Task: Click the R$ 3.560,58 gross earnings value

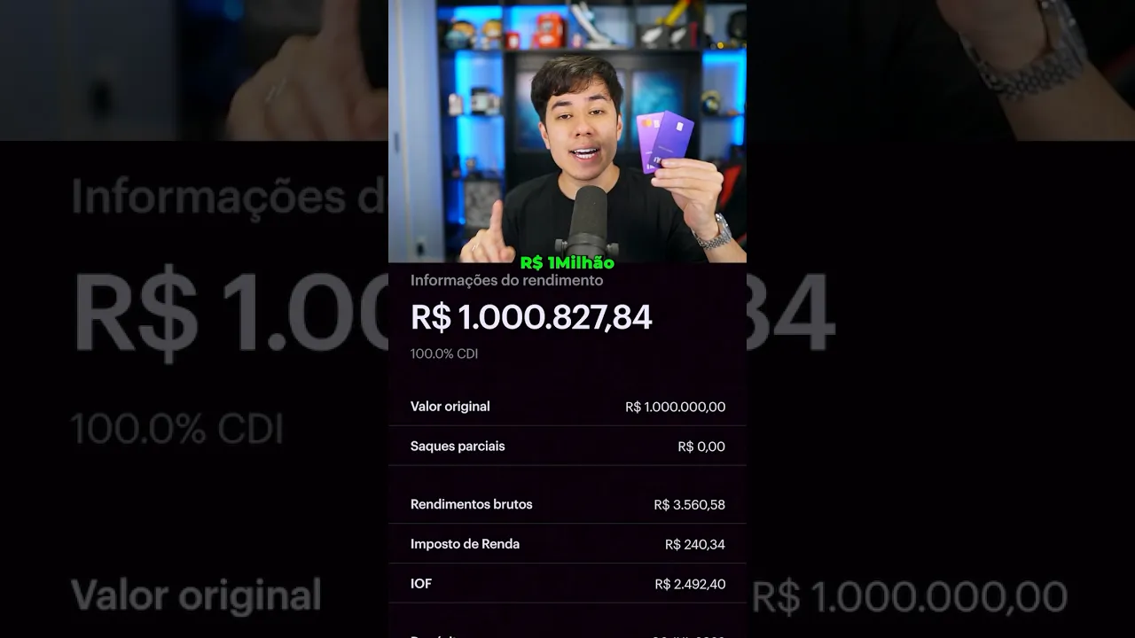Action: pos(689,504)
